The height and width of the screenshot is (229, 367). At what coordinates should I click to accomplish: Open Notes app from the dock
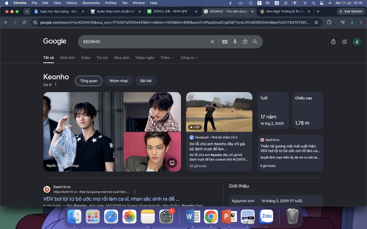pos(148,216)
